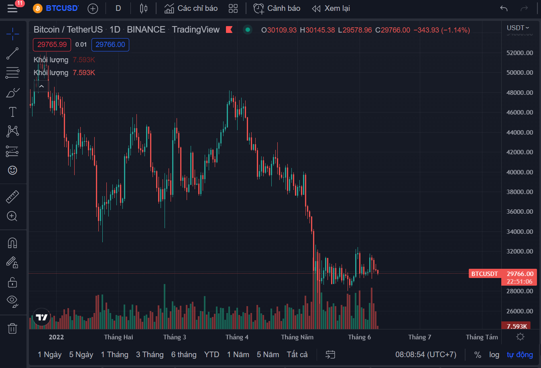541x368 pixels.
Task: Undo last chart action
Action: pos(504,8)
